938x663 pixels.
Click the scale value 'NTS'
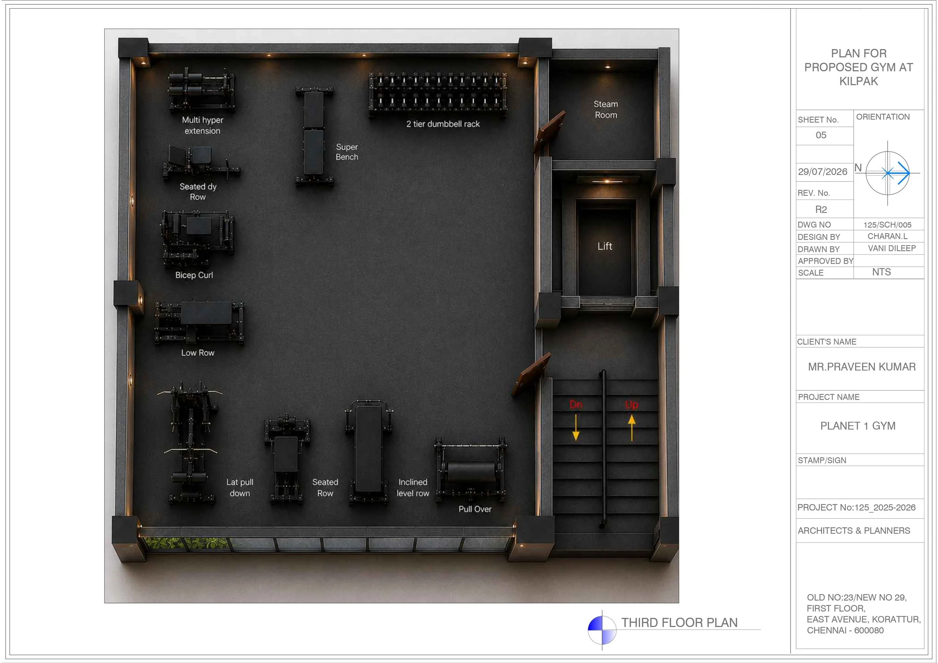click(x=881, y=272)
